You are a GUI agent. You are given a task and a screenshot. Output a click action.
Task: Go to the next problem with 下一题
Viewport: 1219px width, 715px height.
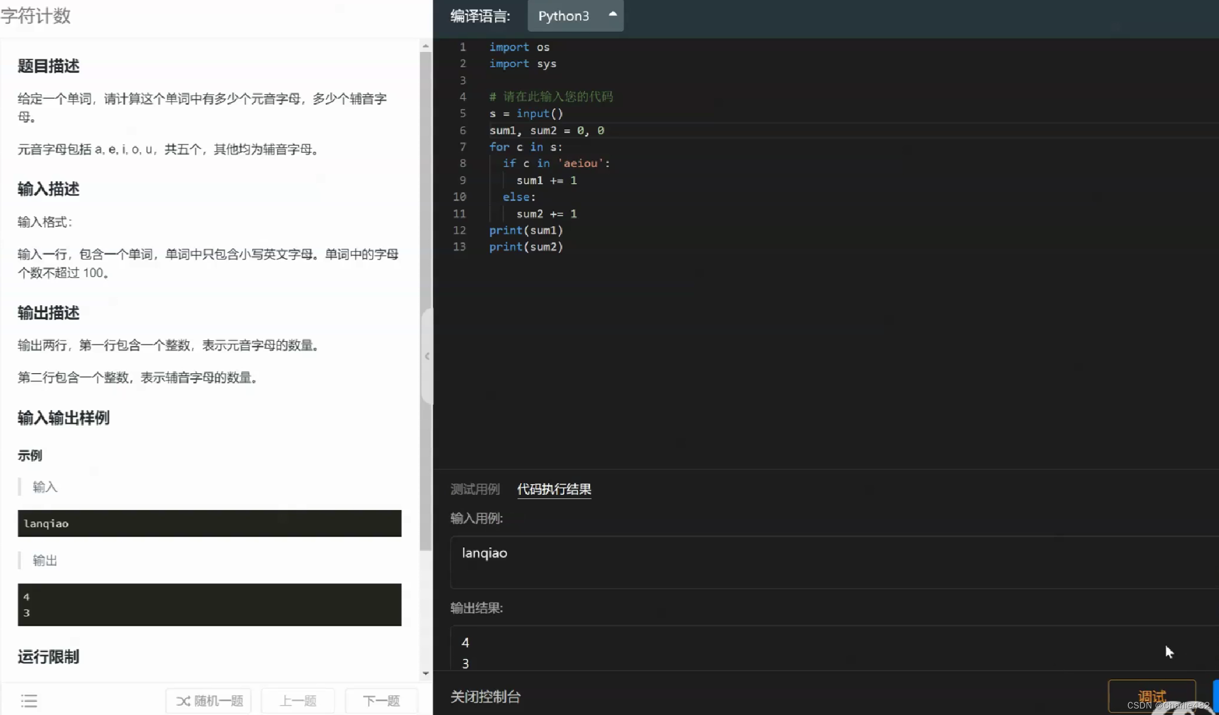381,701
